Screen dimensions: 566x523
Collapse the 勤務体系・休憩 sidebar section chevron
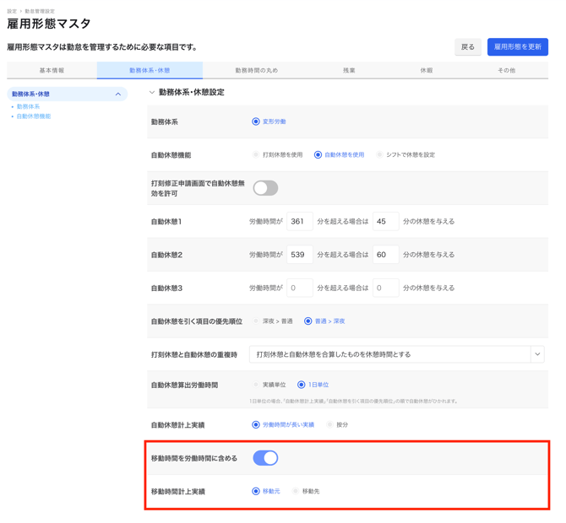click(117, 94)
